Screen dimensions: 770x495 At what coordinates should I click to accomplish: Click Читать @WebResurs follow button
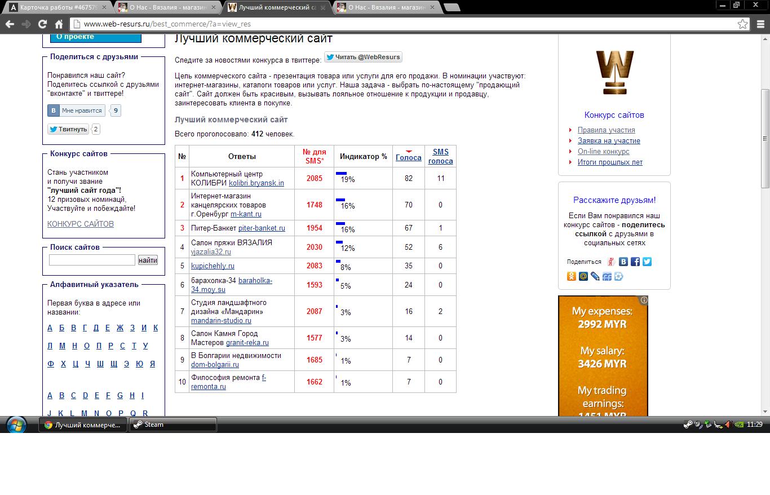point(363,57)
